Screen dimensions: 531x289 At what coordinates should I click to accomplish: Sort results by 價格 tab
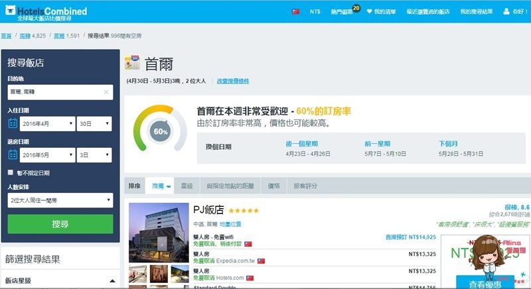pyautogui.click(x=273, y=186)
